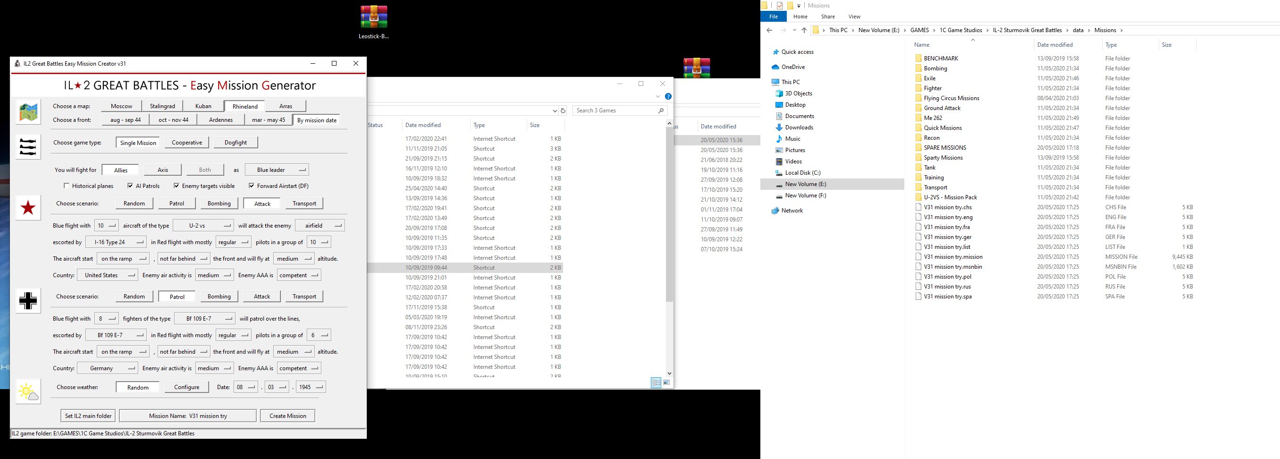Select Dogfight game type
Image resolution: width=1280 pixels, height=459 pixels.
tap(236, 143)
